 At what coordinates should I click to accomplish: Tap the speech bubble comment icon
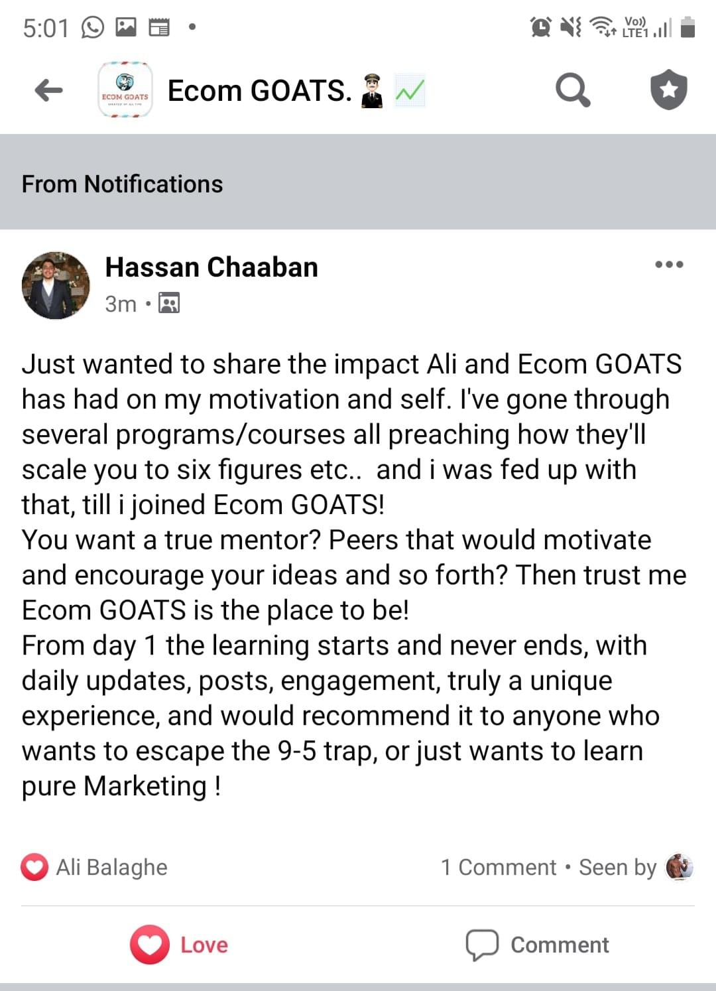[x=482, y=945]
